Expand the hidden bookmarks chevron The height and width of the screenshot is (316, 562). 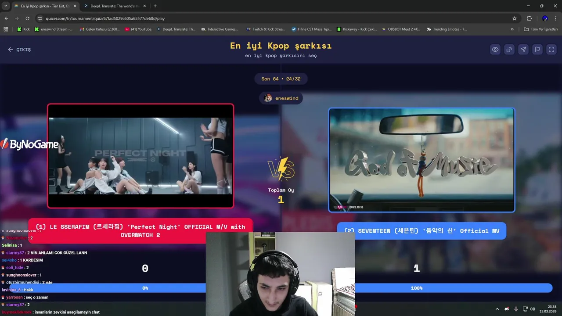click(512, 29)
